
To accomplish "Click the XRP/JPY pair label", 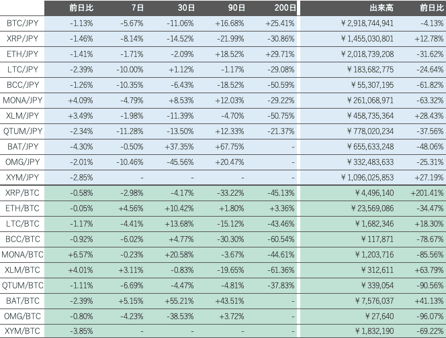I will tap(22, 38).
